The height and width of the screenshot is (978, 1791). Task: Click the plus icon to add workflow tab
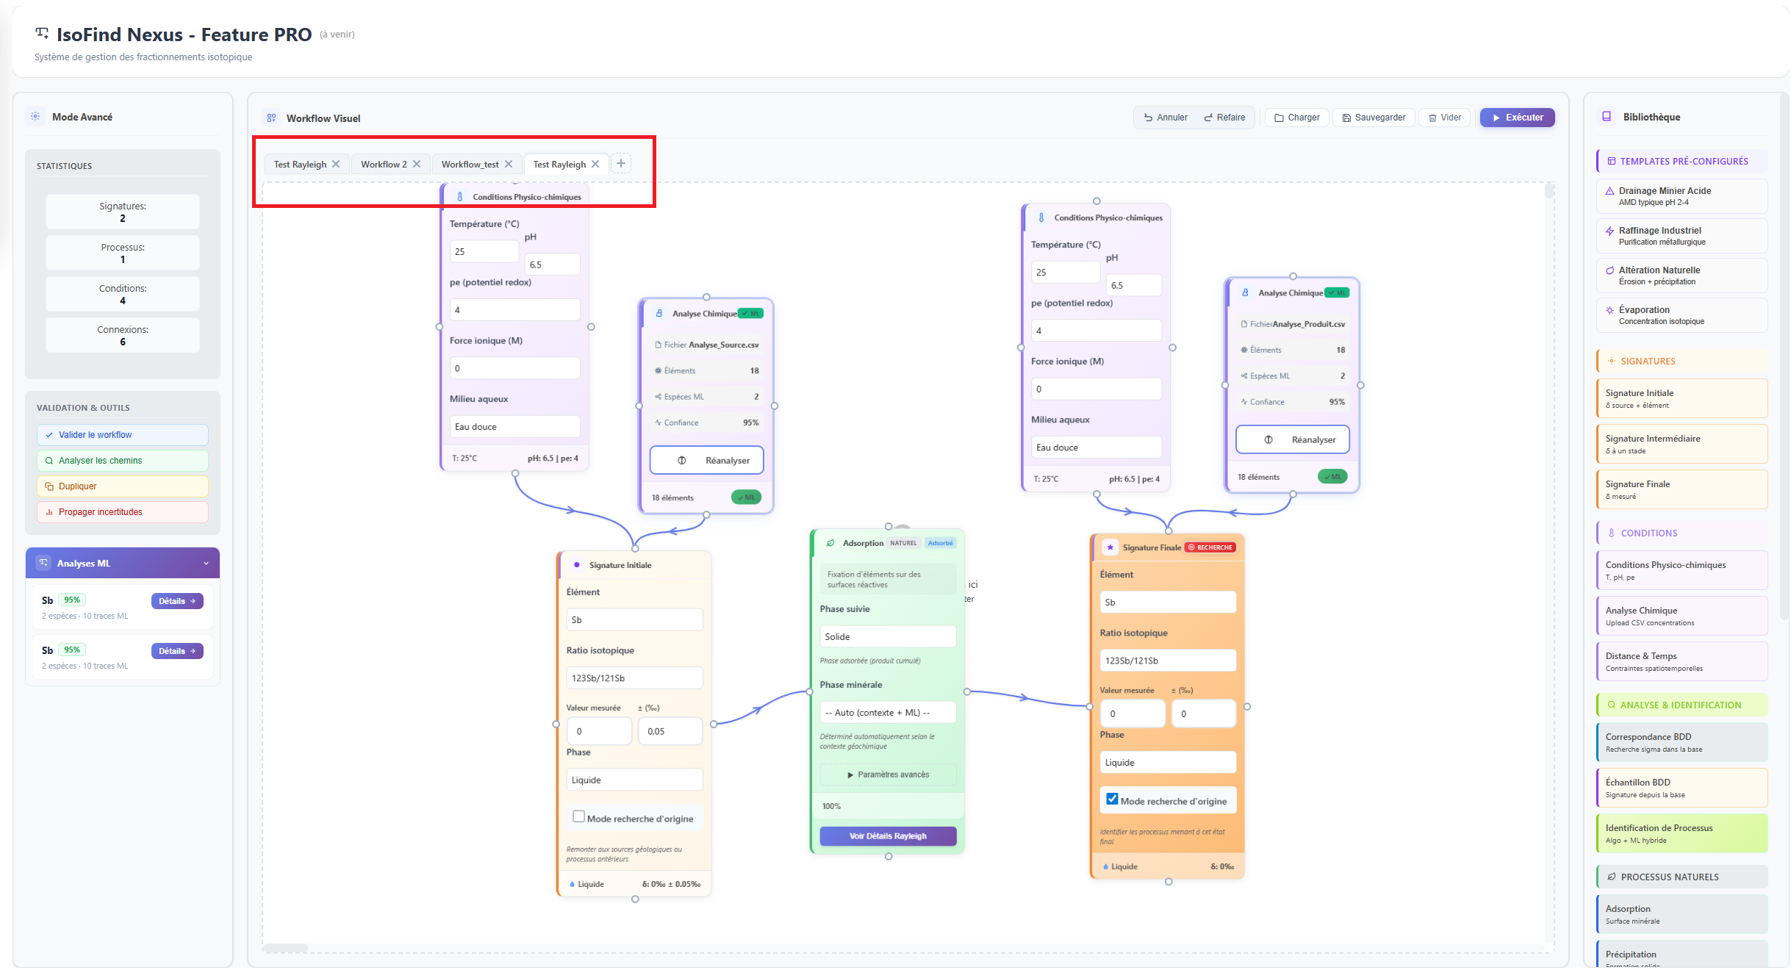620,163
